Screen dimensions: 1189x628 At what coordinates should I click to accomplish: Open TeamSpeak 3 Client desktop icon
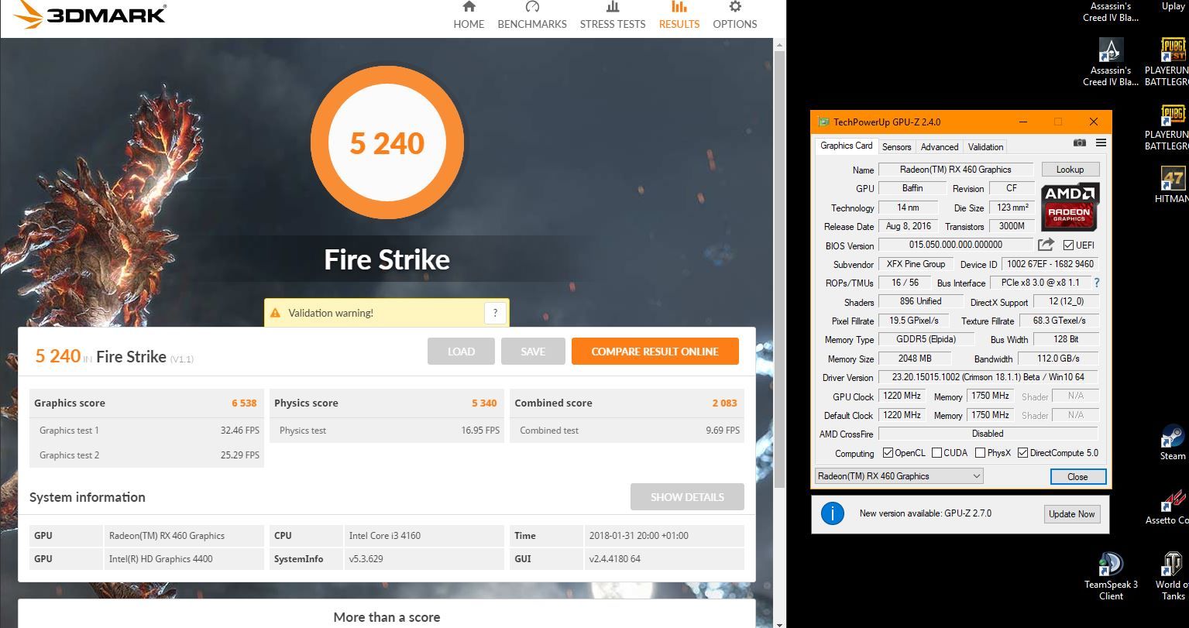click(1111, 577)
